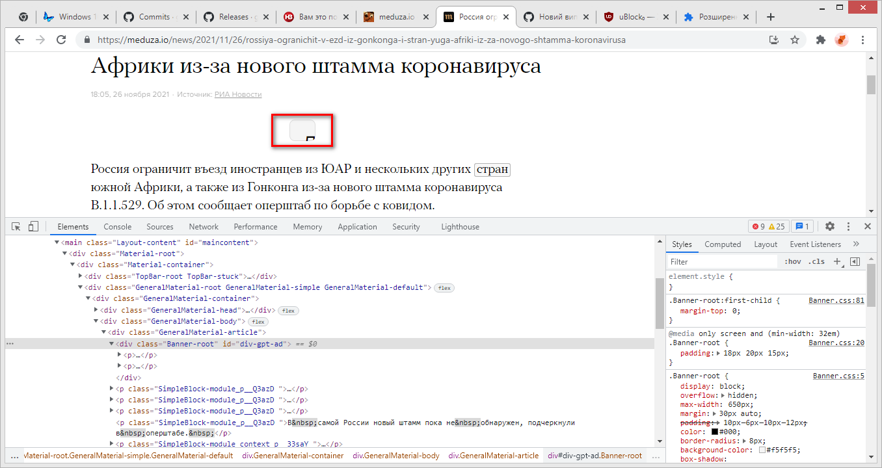882x468 pixels.
Task: Switch to the Console tab in DevTools
Action: 117,226
